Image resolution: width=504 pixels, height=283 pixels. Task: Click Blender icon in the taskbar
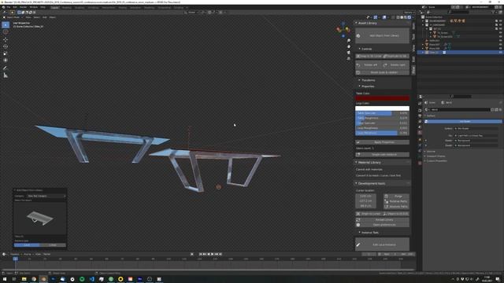pos(43,279)
